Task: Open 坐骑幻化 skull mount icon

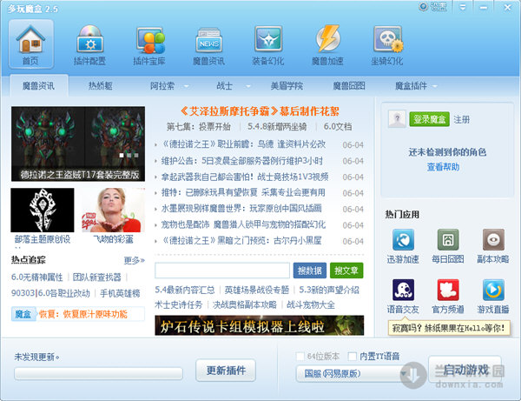Action: pyautogui.click(x=387, y=44)
